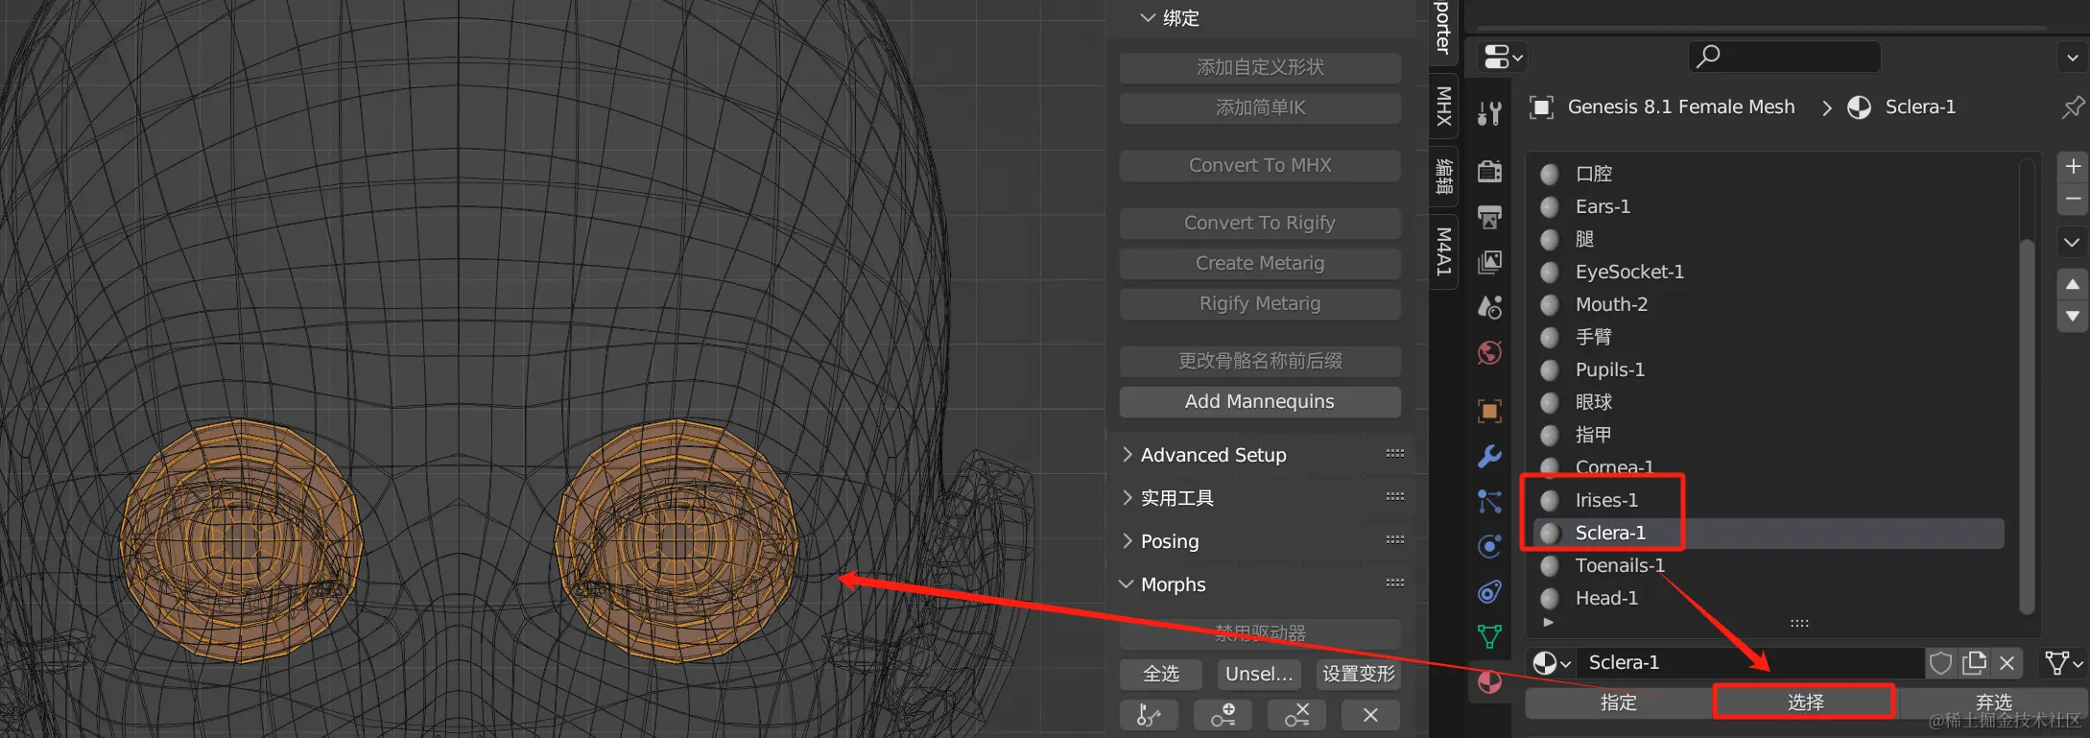This screenshot has height=738, width=2090.
Task: Click the Add Mannequins button
Action: coord(1260,401)
